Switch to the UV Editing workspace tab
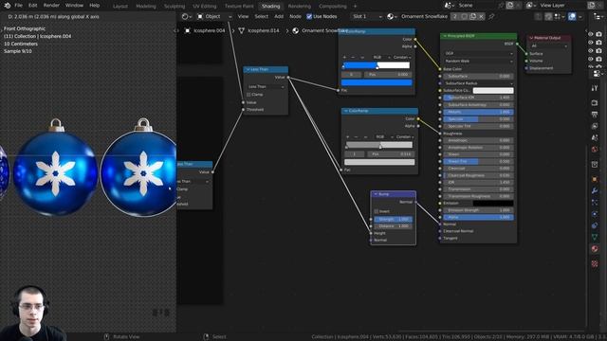Image resolution: width=607 pixels, height=341 pixels. tap(205, 7)
